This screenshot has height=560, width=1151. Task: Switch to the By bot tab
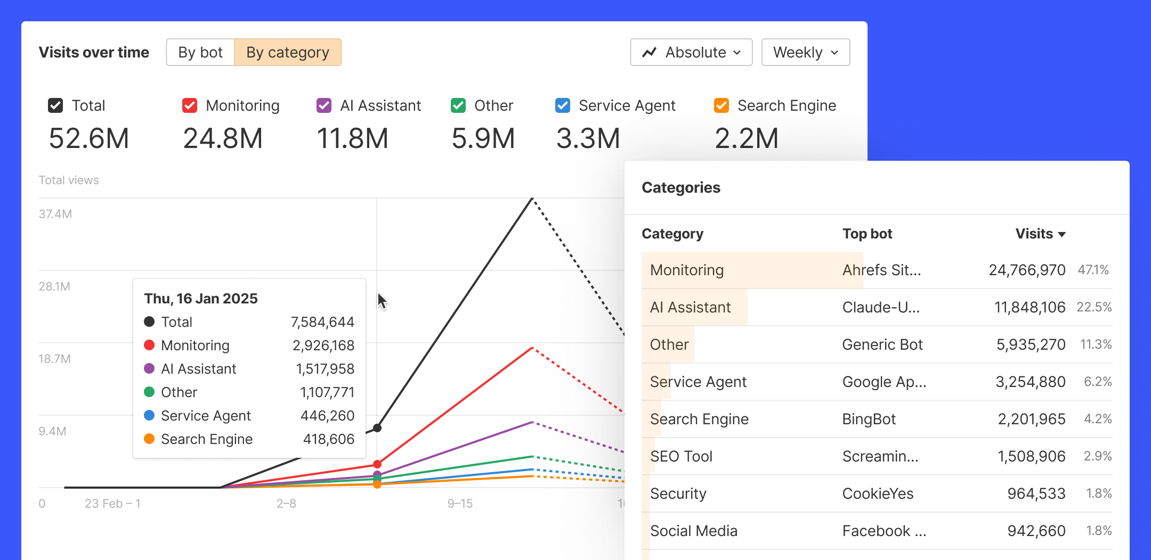tap(201, 52)
